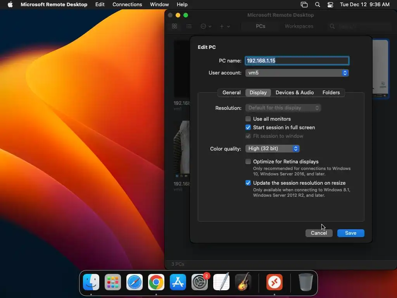Click the 3 PCs status text

(178, 264)
